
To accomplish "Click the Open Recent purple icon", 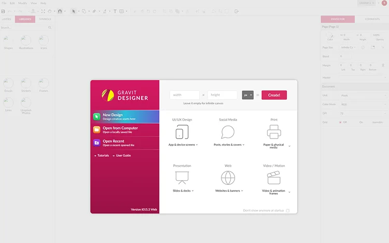I will tap(97, 143).
